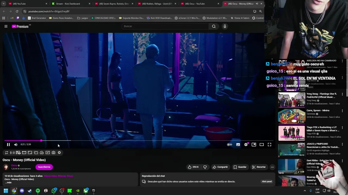Open the player settings gear
Image resolution: width=348 pixels, height=195 pixels.
pyautogui.click(x=246, y=145)
